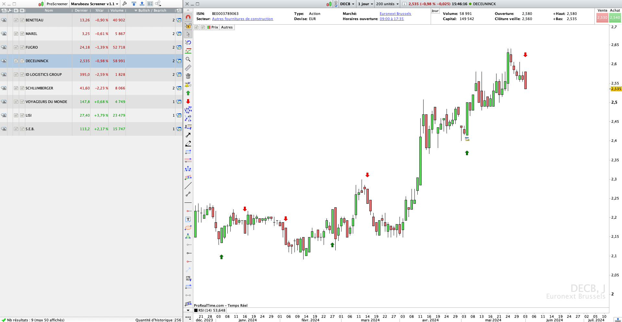This screenshot has width=622, height=322.
Task: Click the Achat 2,540 buy button
Action: click(615, 17)
